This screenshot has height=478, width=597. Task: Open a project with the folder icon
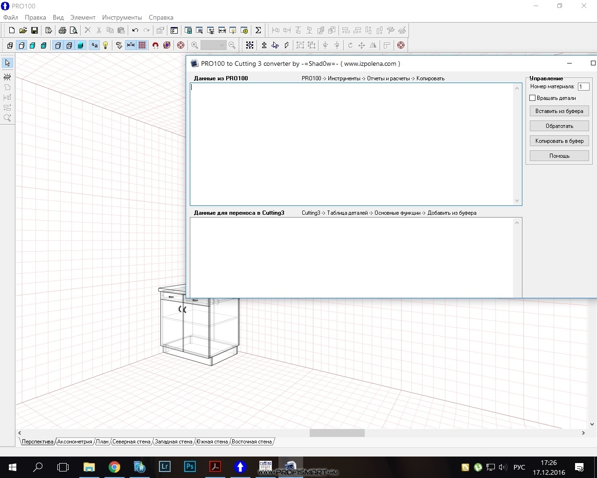click(x=23, y=30)
